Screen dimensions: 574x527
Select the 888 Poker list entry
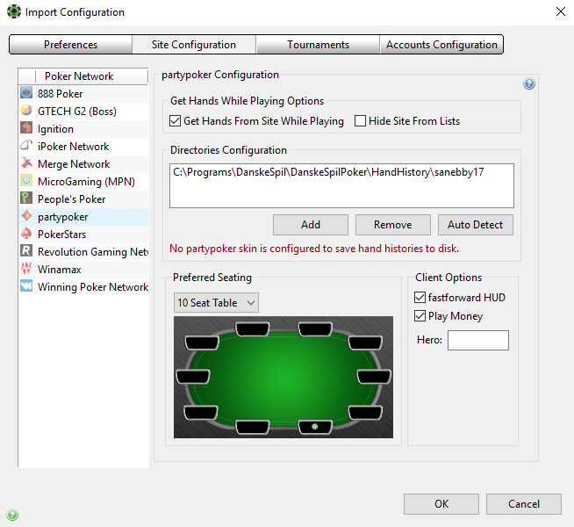tap(83, 94)
